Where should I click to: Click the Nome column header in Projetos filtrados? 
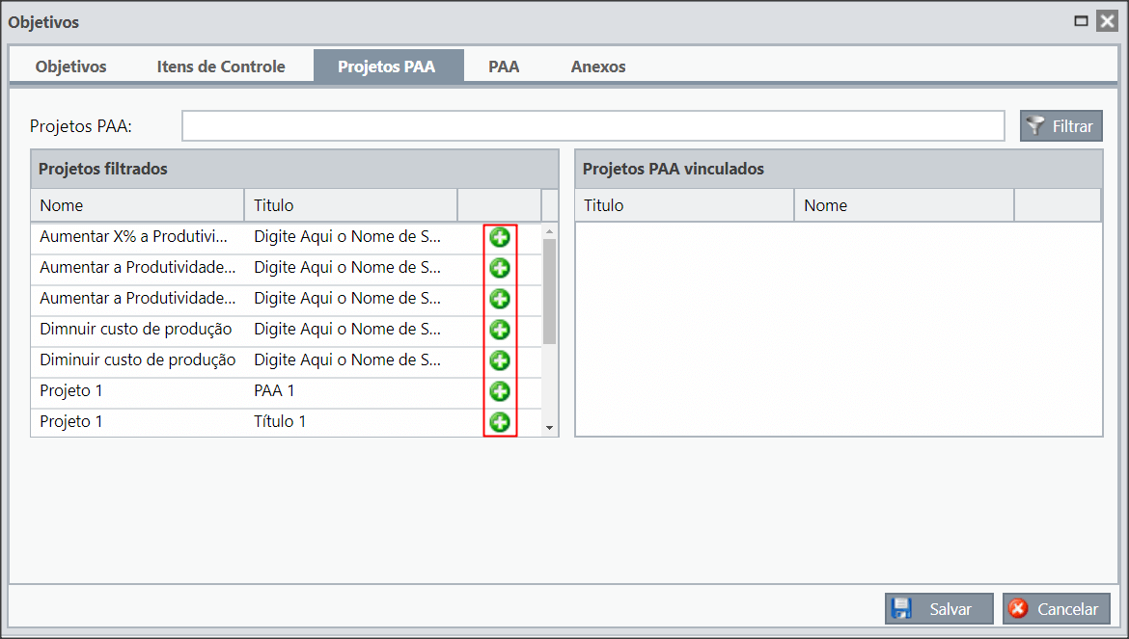point(138,205)
